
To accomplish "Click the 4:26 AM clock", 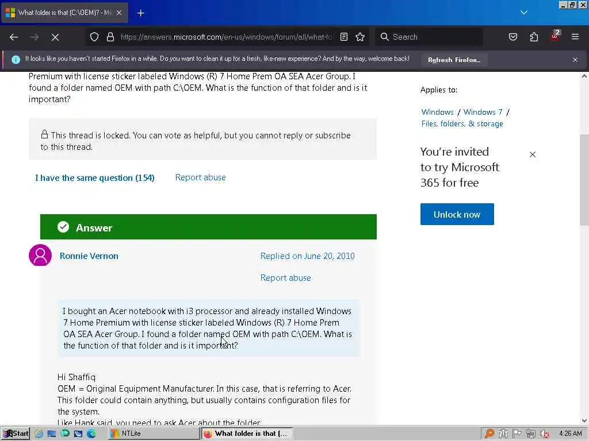I will click(x=570, y=434).
